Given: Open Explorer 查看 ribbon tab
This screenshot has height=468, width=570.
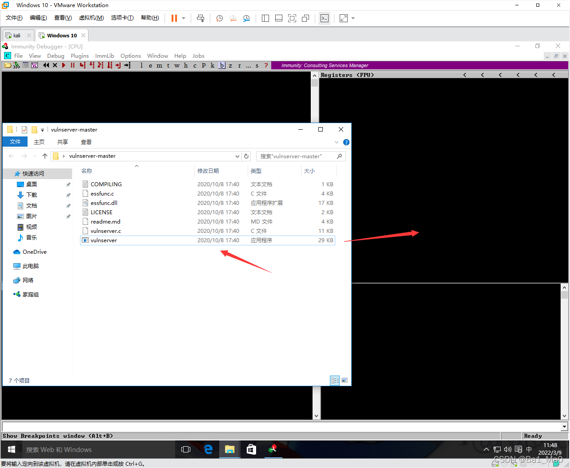Looking at the screenshot, I should pos(86,142).
